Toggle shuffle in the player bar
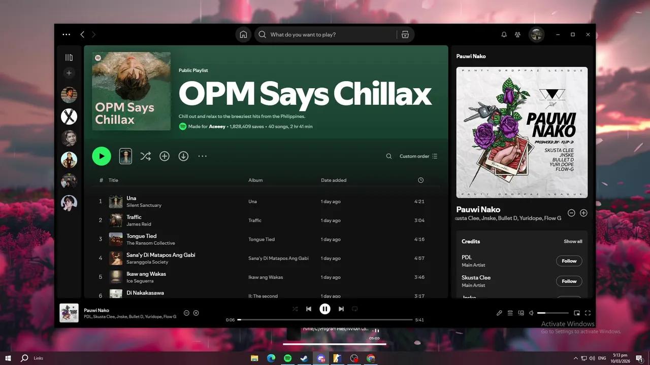This screenshot has width=650, height=365. (x=295, y=309)
